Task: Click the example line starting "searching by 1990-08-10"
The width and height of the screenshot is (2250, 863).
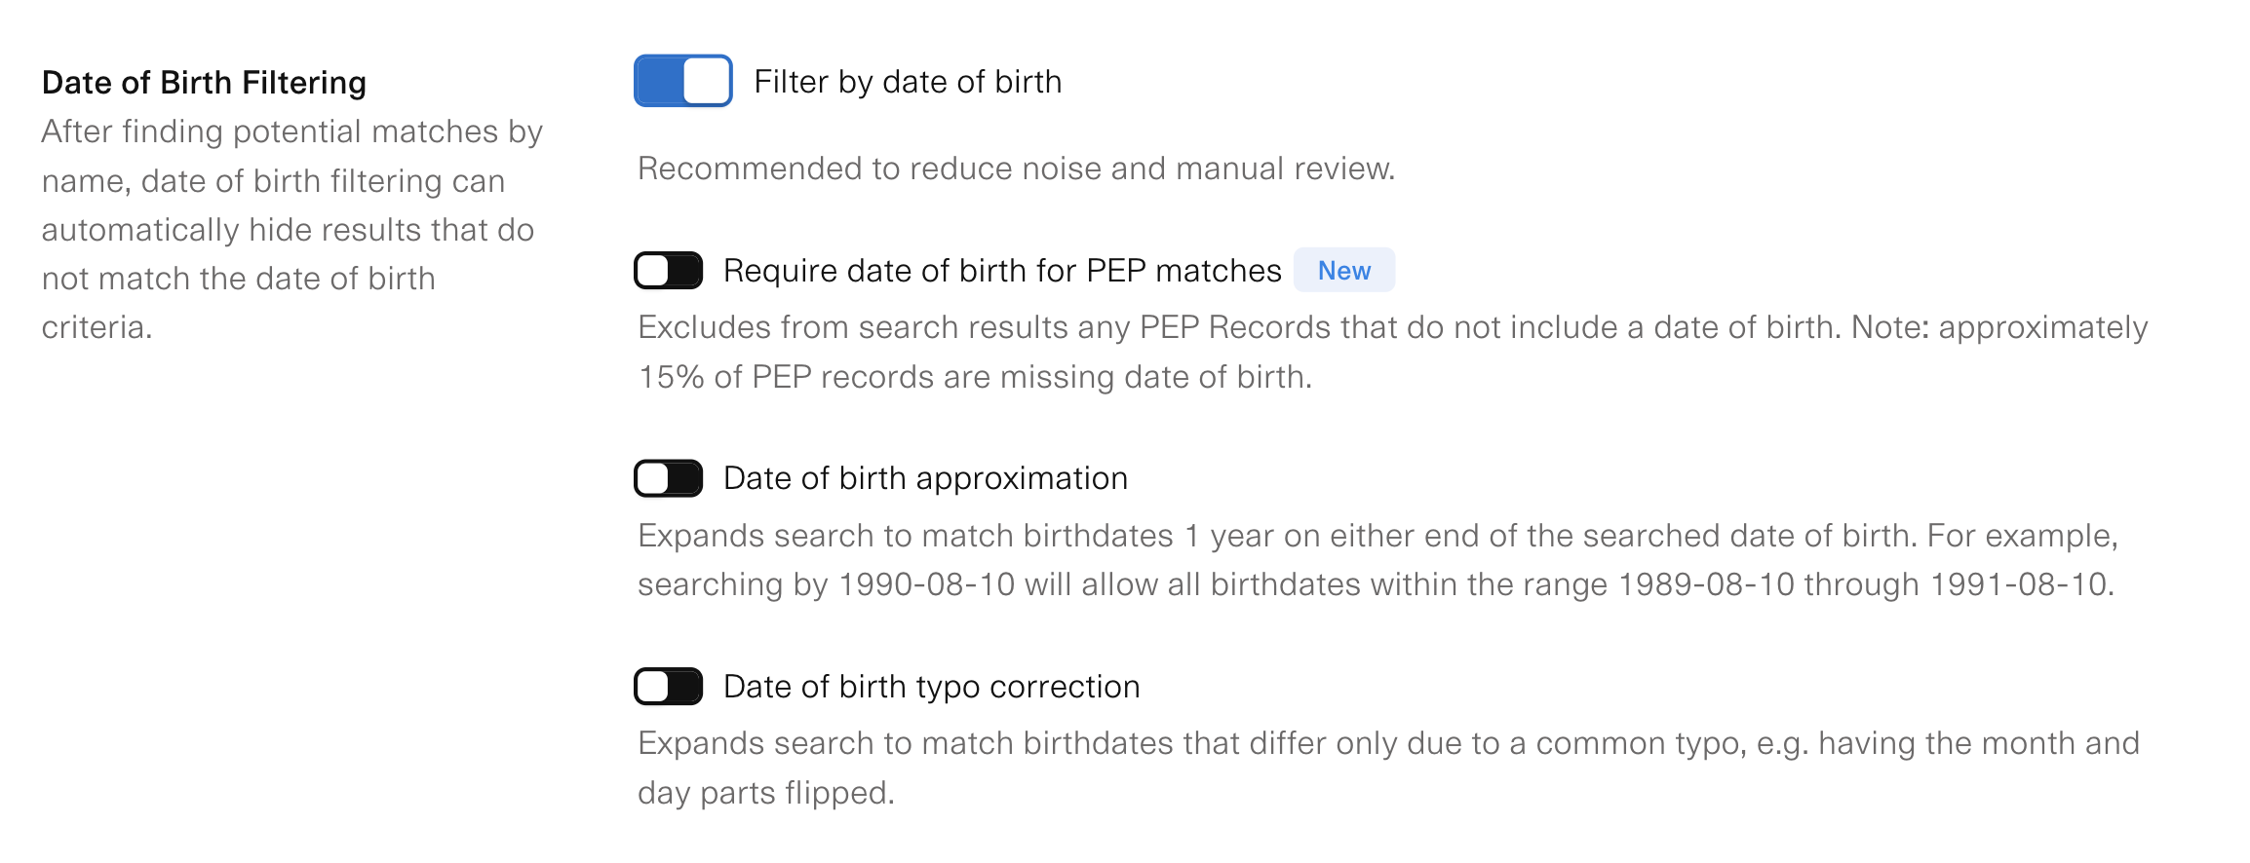Action: point(1376,584)
